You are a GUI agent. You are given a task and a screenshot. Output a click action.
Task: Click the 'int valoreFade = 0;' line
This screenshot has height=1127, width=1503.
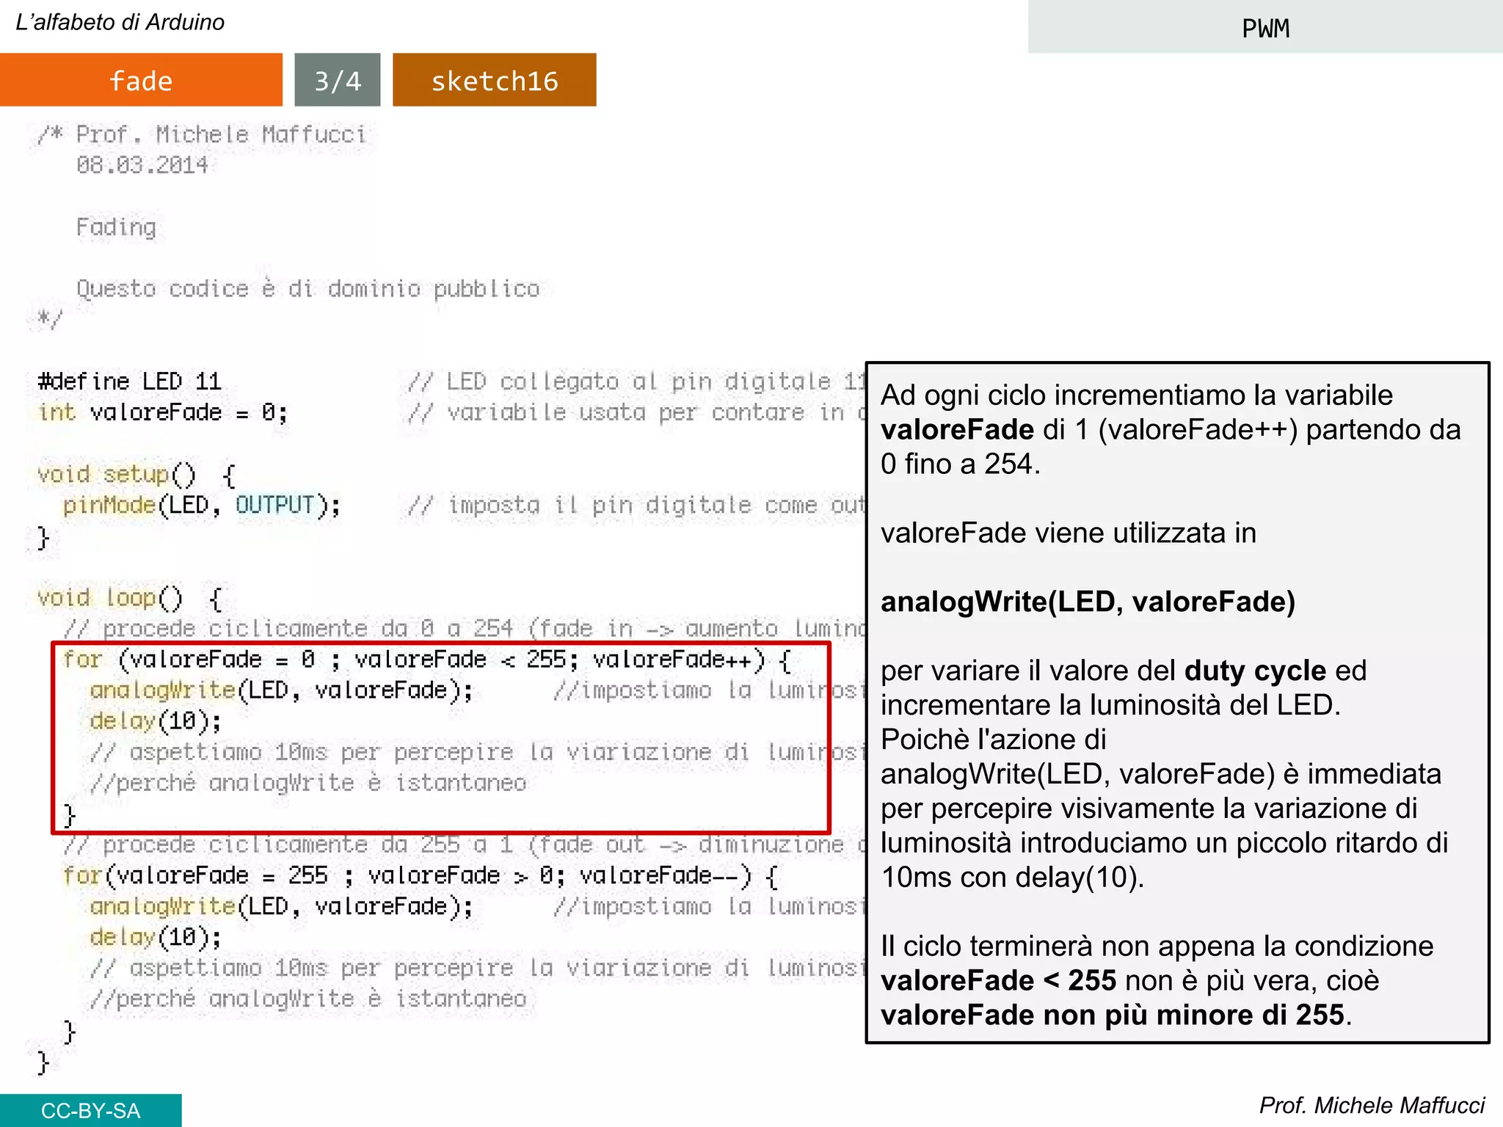coord(163,412)
